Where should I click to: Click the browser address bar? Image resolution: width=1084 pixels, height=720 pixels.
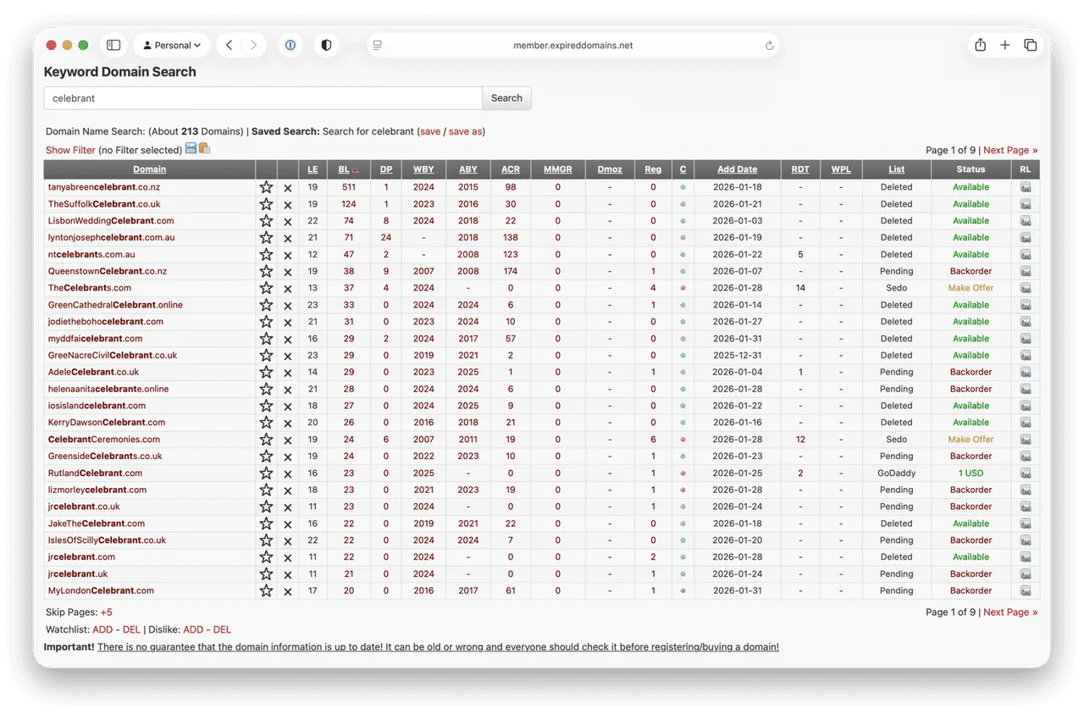point(572,46)
